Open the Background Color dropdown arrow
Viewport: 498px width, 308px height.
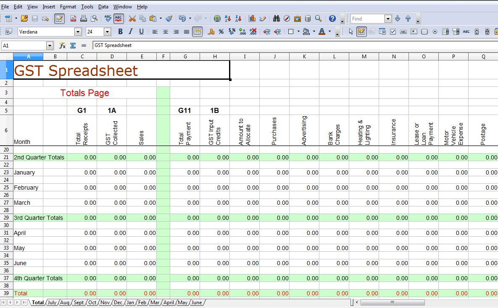point(314,31)
